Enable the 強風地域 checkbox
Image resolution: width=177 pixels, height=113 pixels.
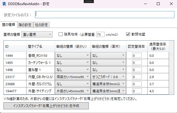pyautogui.click(x=61, y=34)
